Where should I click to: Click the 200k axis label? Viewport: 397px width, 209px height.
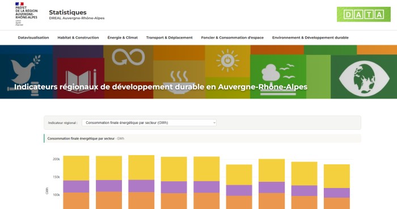[x=56, y=159]
